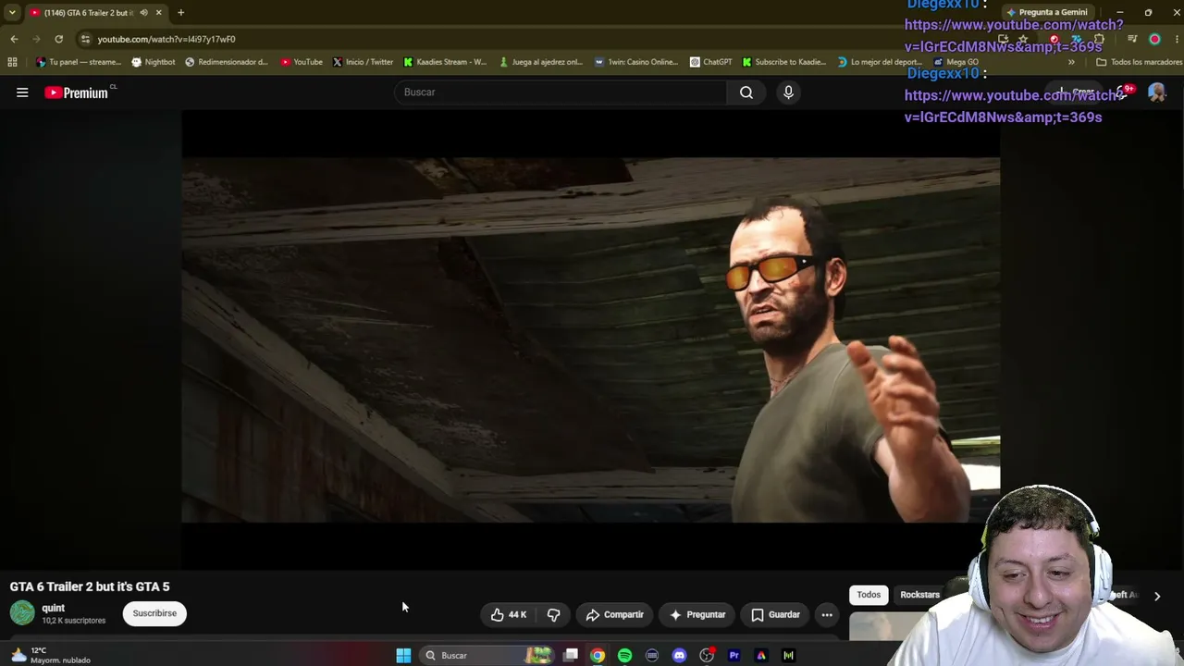Click the Preguntar ask button
Screen dimensions: 1184x666
tap(697, 614)
